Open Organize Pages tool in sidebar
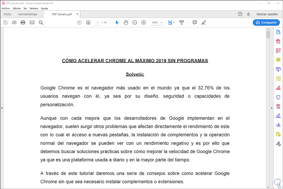This screenshot has height=189, width=283. click(278, 79)
